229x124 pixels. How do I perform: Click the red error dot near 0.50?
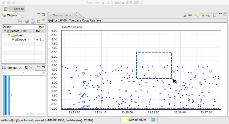214,105
